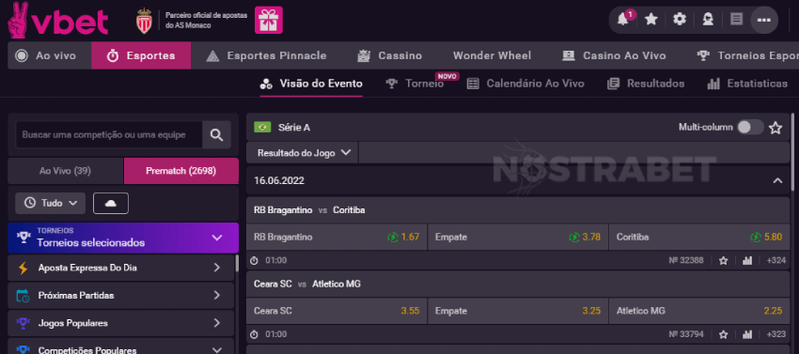Add RB Bragantino vs Coritiba to favorites
Screen dimensions: 799x354
723,261
